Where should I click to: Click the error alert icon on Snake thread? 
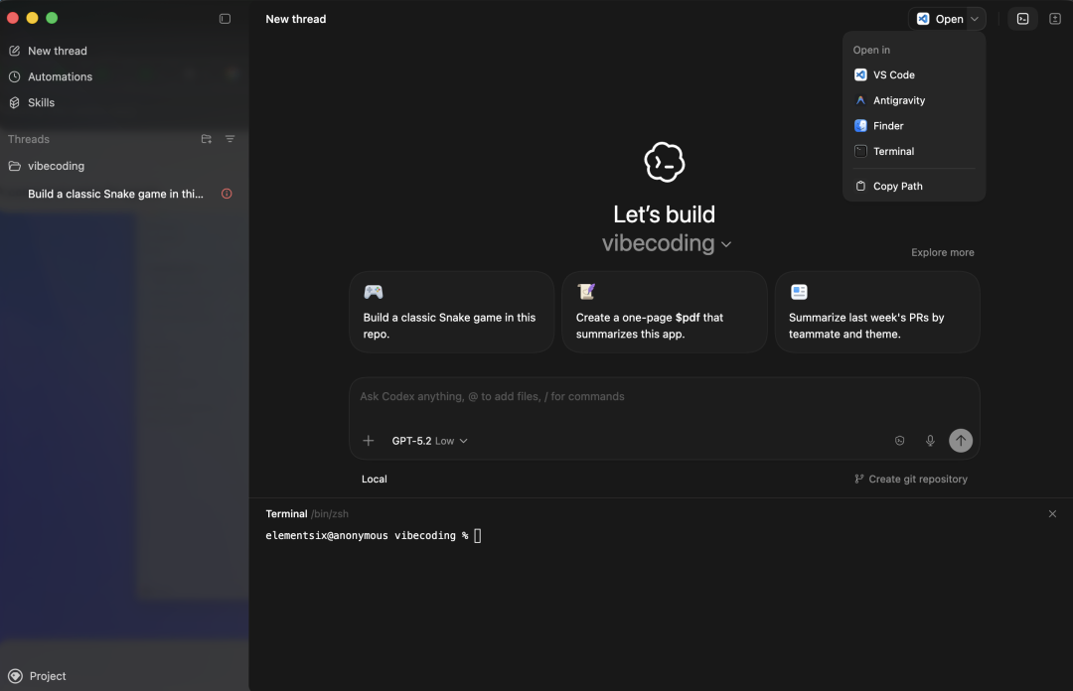[x=227, y=194]
